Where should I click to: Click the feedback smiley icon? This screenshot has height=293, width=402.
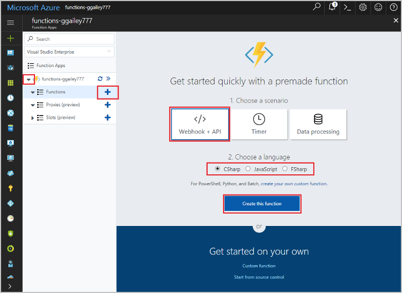(378, 7)
